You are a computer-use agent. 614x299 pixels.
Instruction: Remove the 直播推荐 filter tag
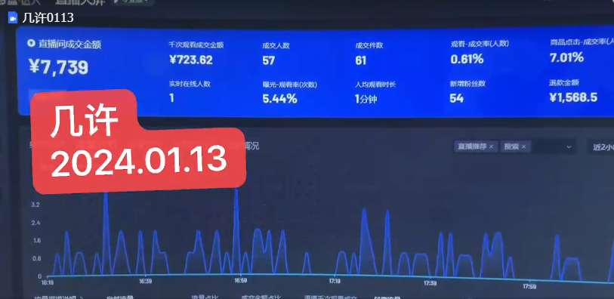pos(491,146)
